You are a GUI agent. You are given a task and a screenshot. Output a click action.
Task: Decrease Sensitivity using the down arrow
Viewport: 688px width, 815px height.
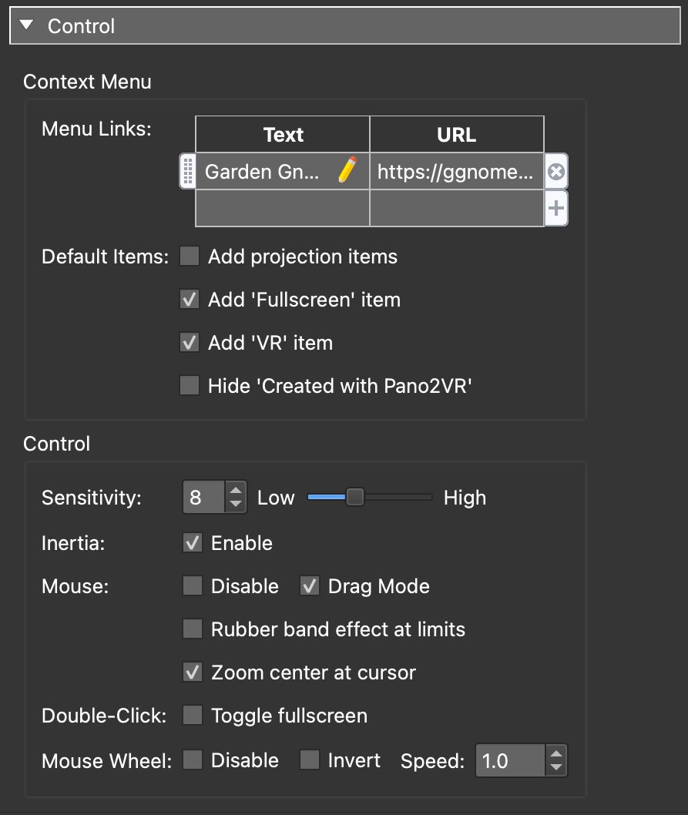coord(235,503)
